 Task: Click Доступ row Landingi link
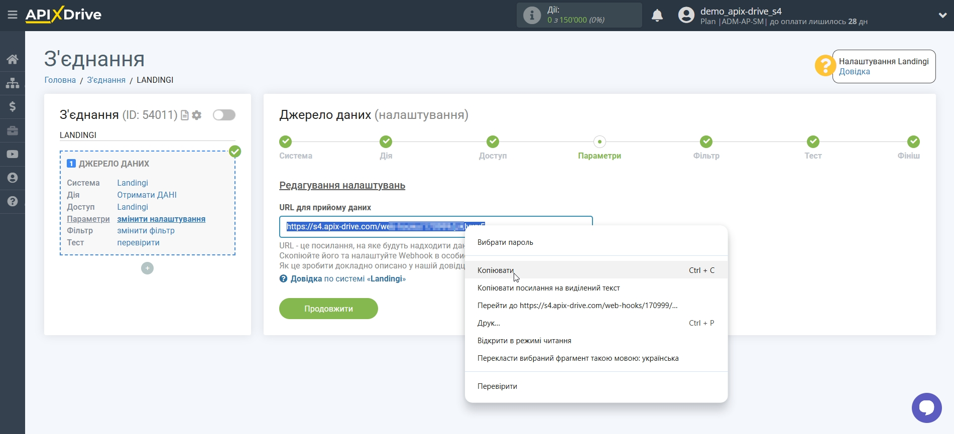point(133,207)
